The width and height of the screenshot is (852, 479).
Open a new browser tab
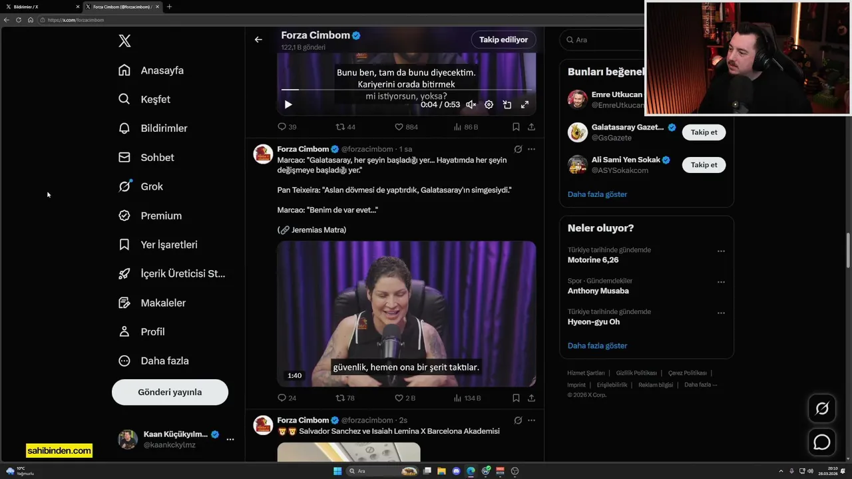(169, 7)
